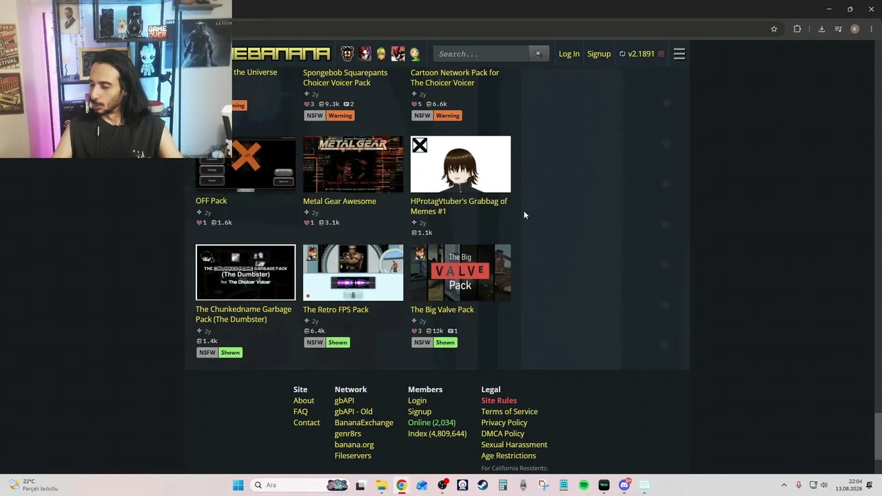Click the NSFW tag on Big Valve Pack

point(422,342)
